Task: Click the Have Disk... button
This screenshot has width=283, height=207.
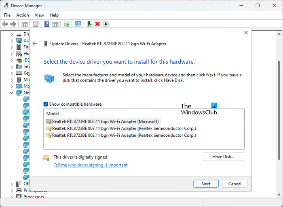Action: [223, 157]
